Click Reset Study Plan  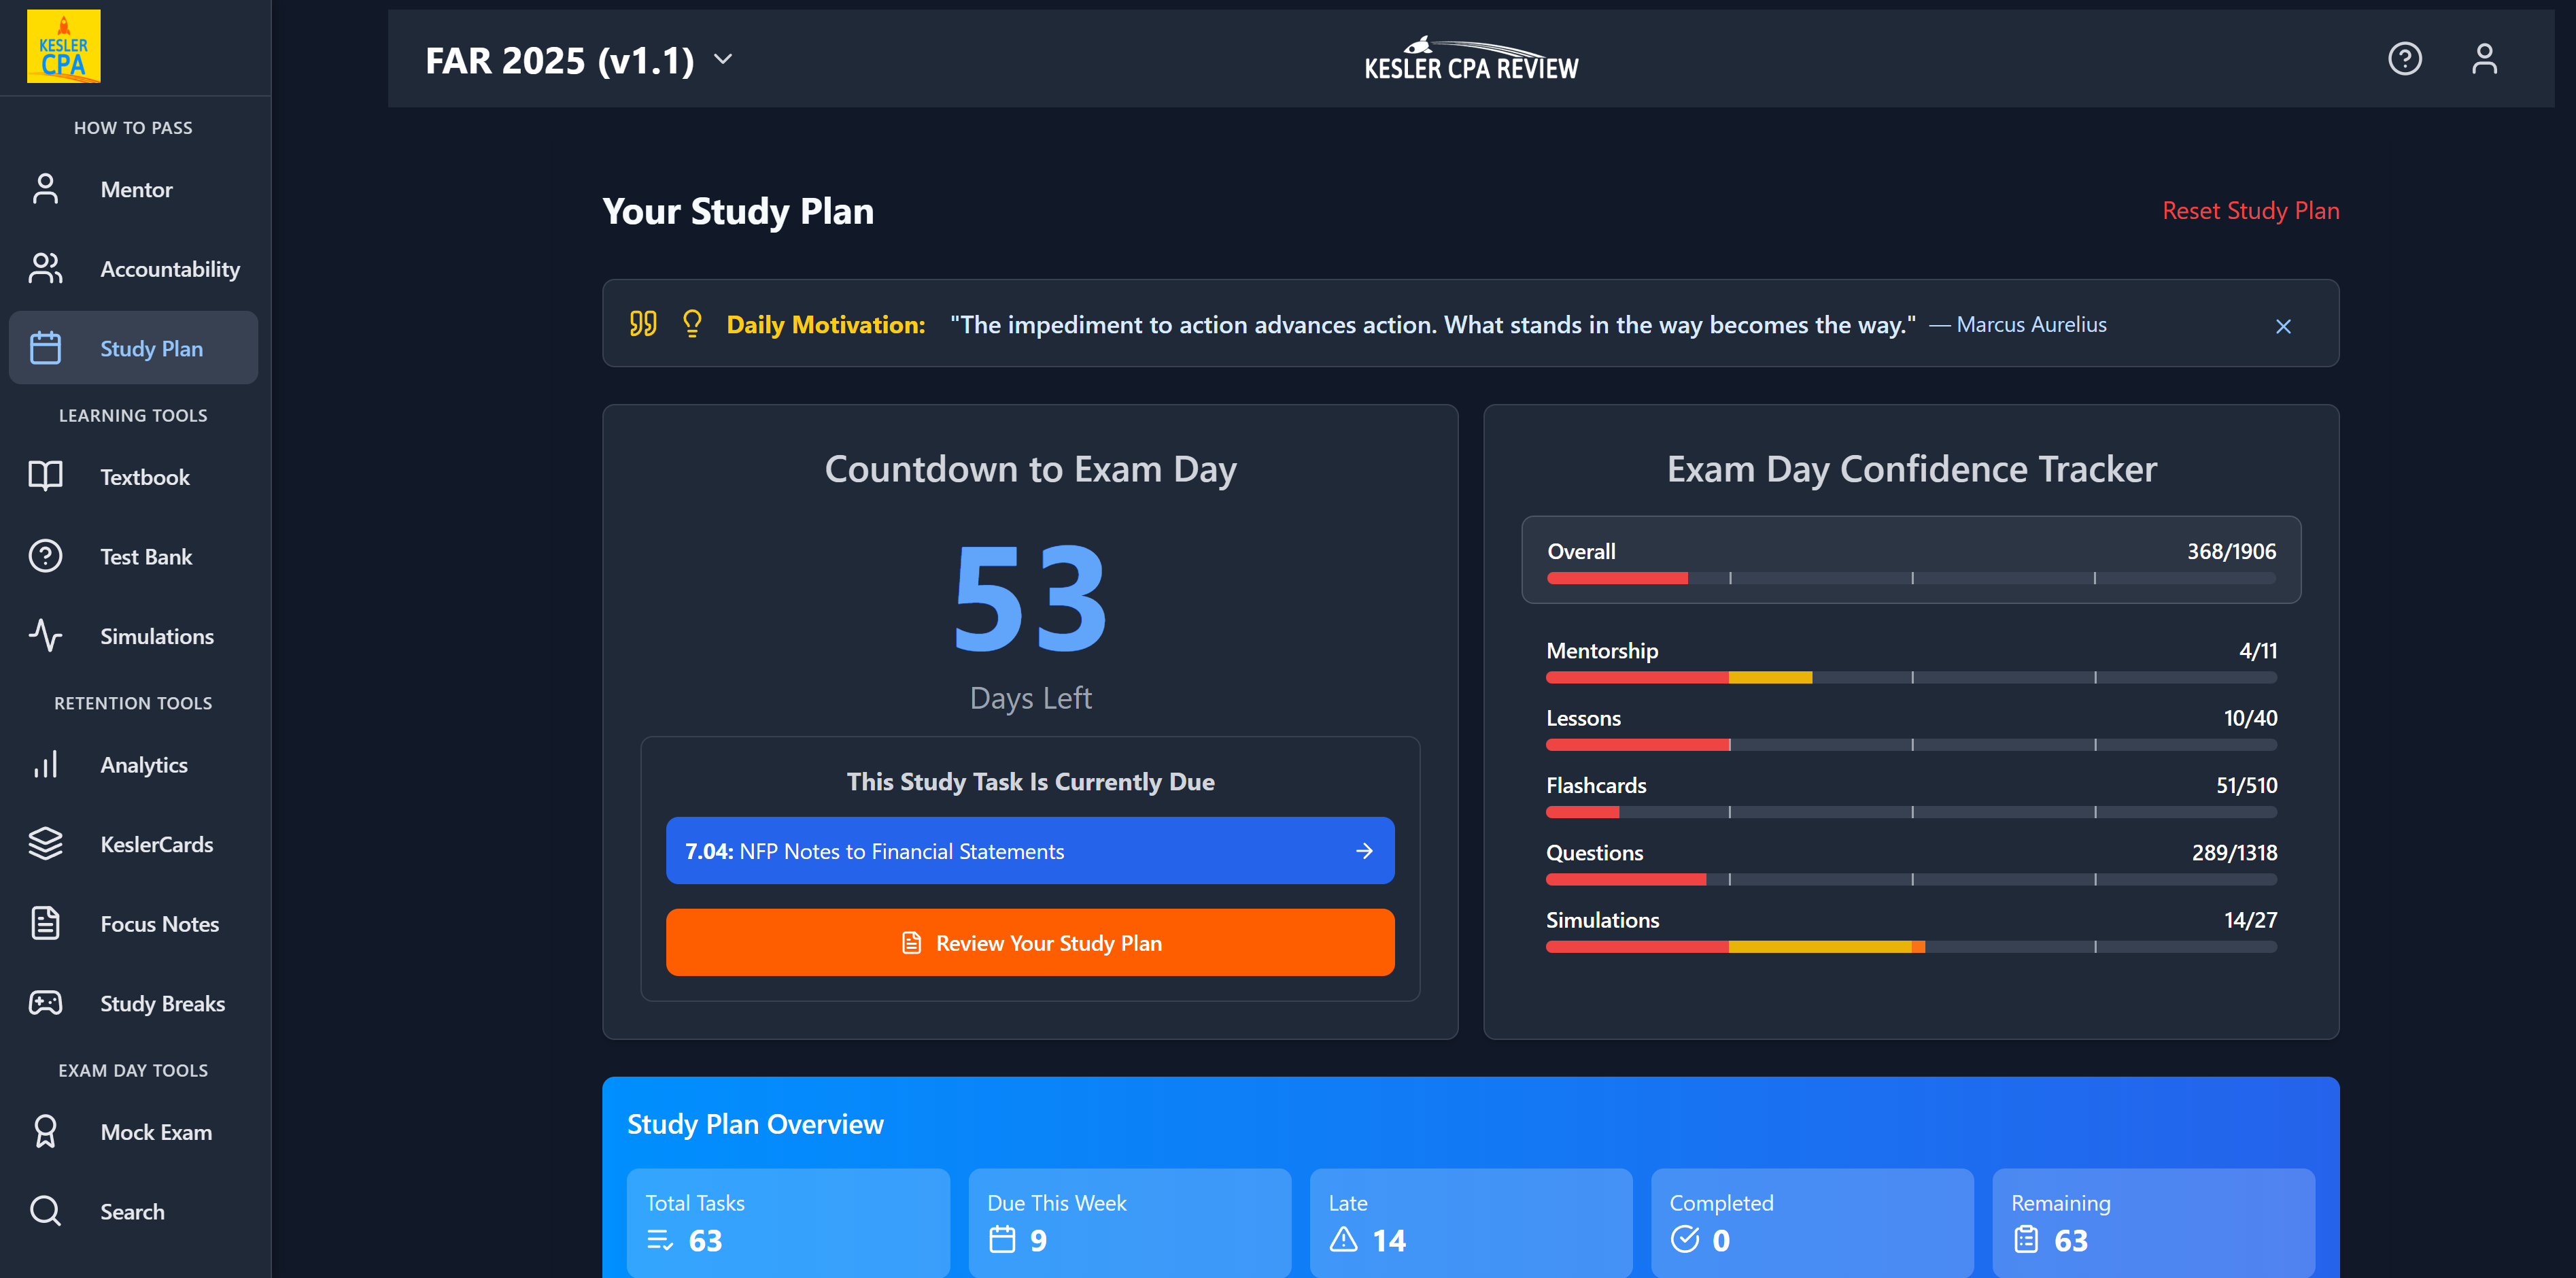click(2250, 210)
